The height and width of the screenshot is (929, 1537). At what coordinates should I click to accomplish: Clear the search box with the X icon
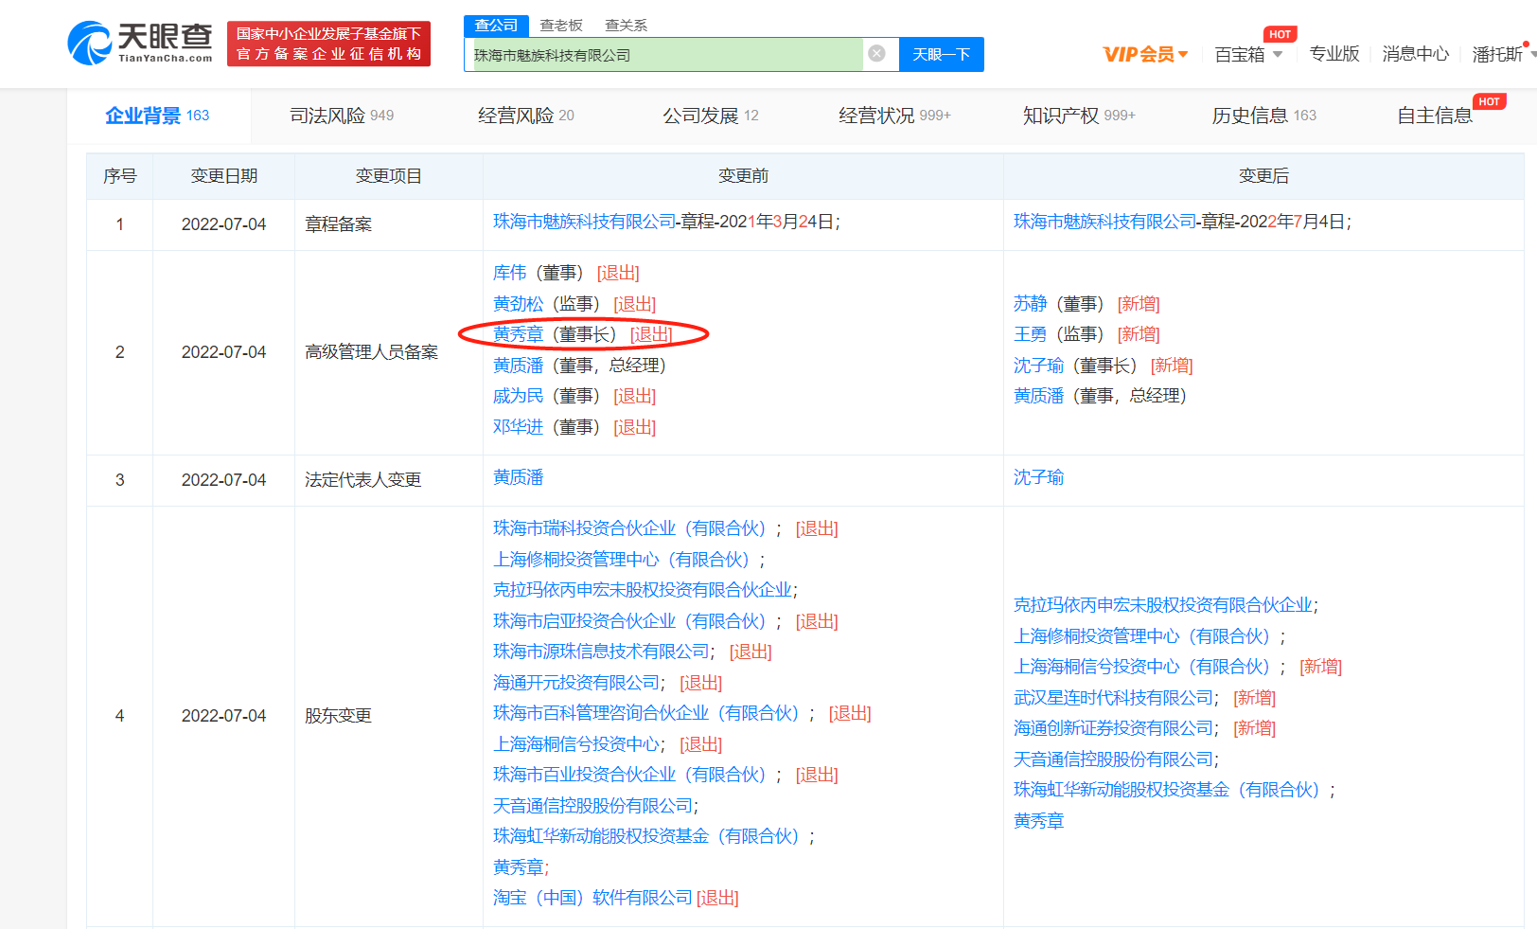point(876,54)
